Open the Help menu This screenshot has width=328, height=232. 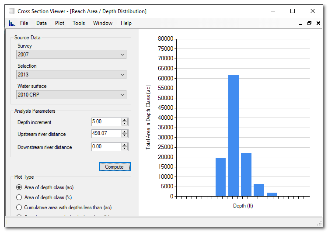[x=126, y=23]
